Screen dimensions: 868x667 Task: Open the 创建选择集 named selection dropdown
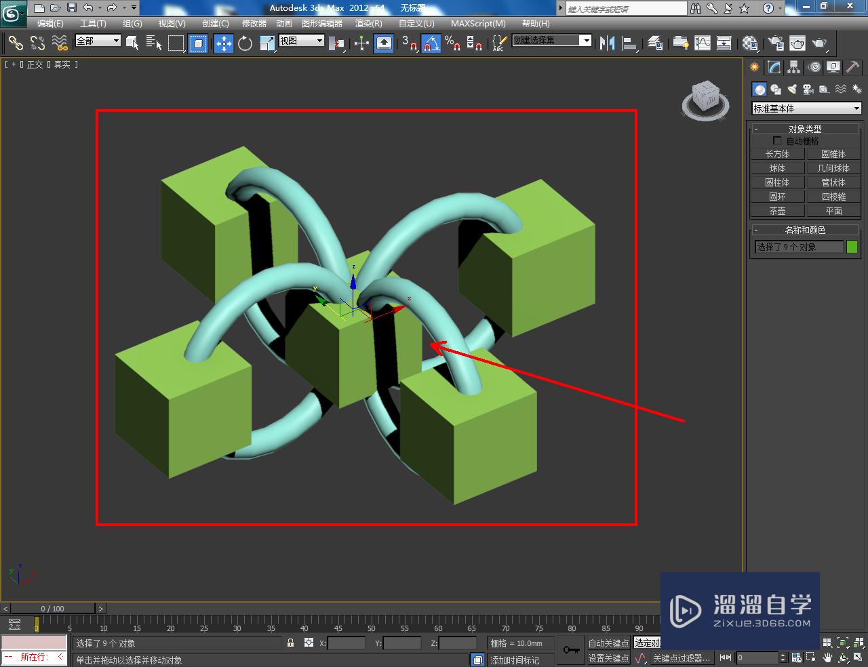click(x=552, y=41)
